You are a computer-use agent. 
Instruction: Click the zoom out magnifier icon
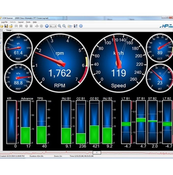(x=64, y=26)
